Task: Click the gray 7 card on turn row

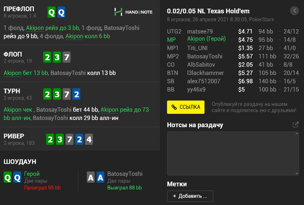Action: 66,94
